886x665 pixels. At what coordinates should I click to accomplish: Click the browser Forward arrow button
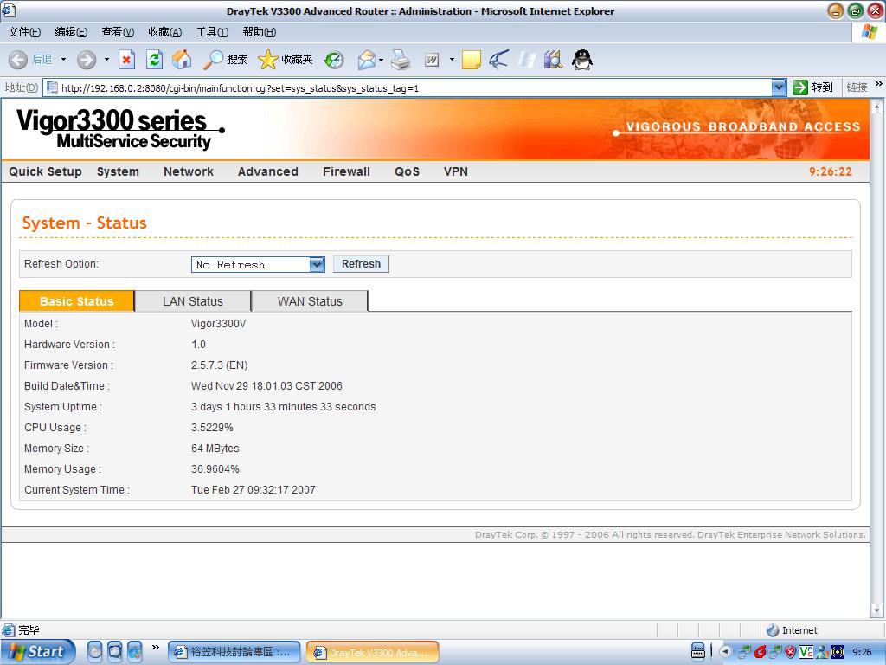pos(87,60)
